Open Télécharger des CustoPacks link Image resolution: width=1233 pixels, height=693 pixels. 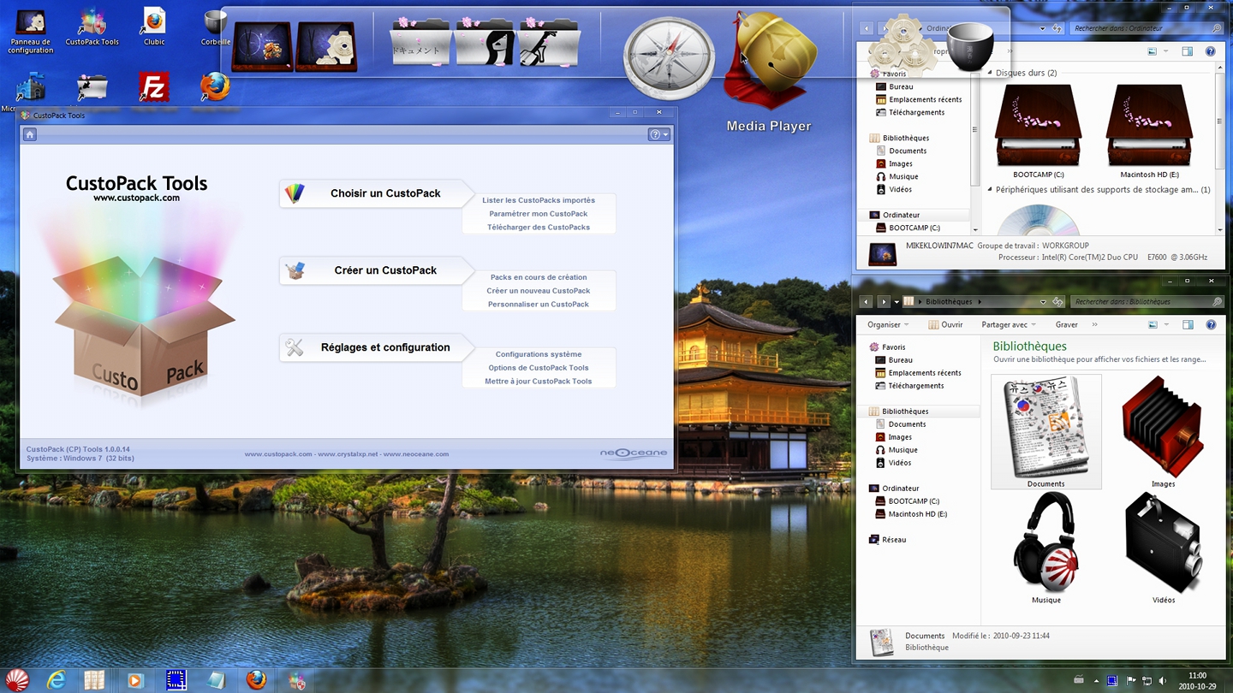(x=539, y=228)
